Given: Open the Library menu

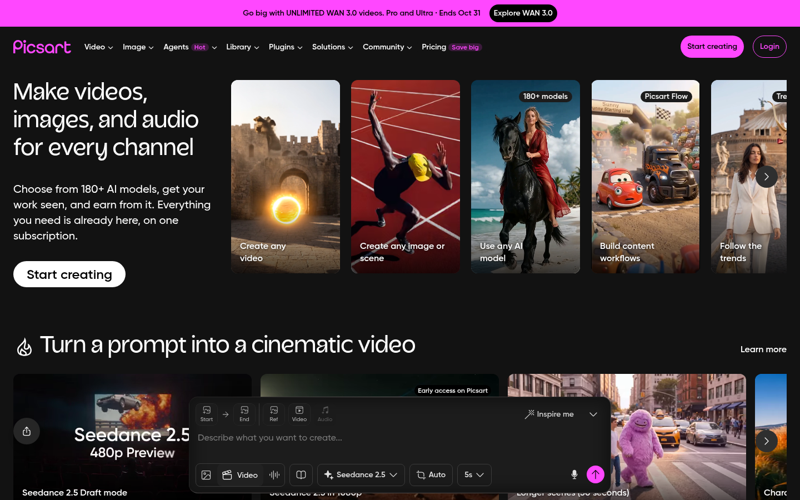Looking at the screenshot, I should point(243,47).
